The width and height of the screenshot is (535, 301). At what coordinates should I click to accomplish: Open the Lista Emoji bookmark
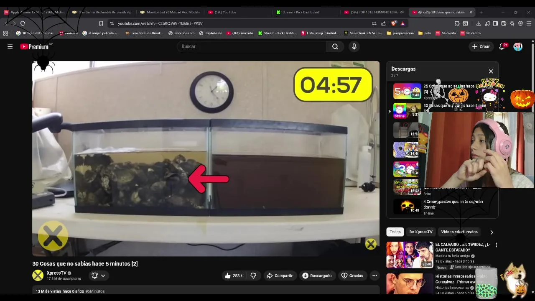320,33
